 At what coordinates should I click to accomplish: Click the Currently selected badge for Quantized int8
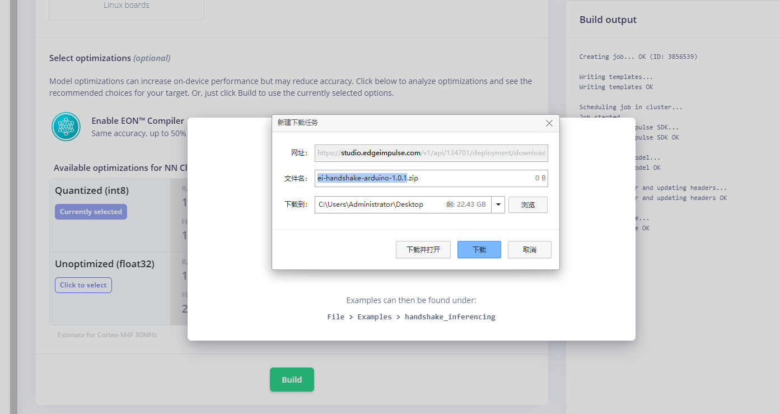pyautogui.click(x=91, y=212)
